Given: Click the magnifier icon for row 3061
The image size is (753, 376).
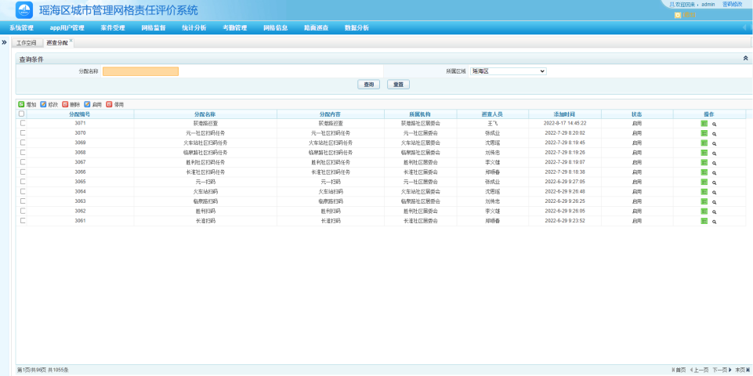Looking at the screenshot, I should coord(714,222).
